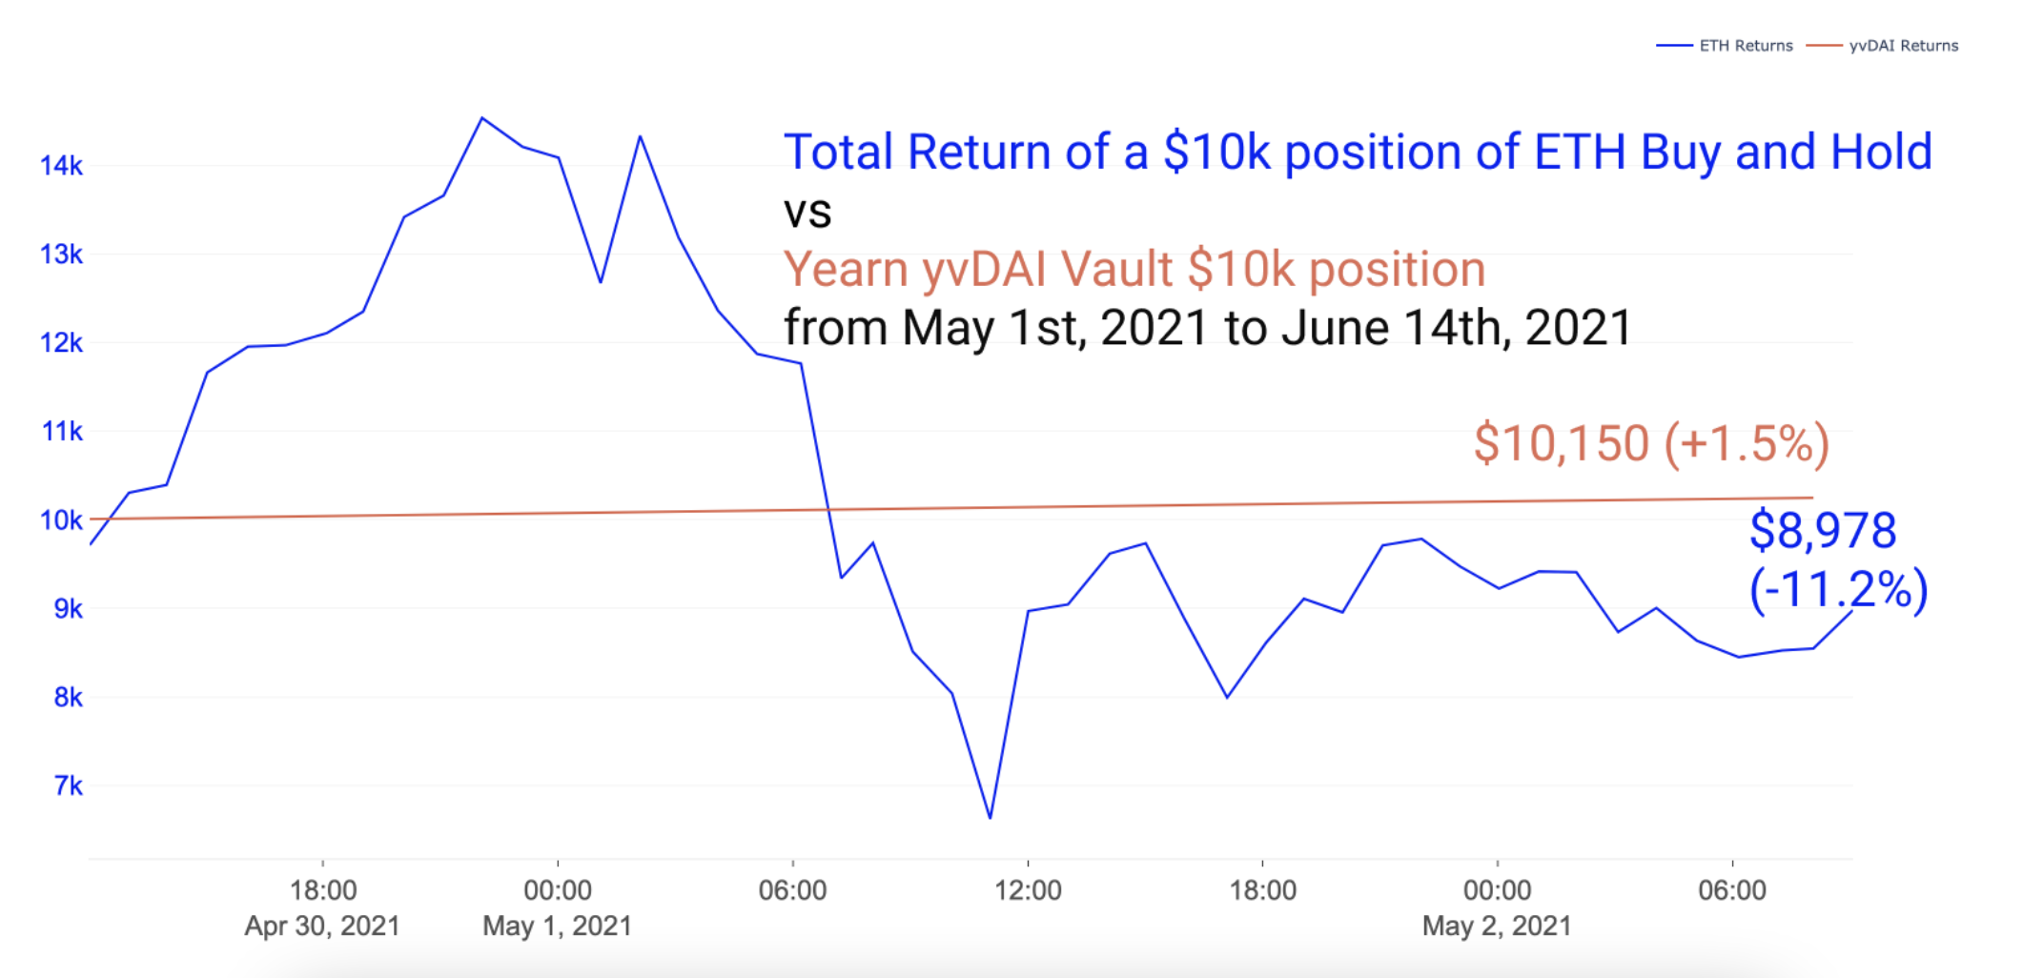Screen dimensions: 2023x978
Task: Click the $8,978 (-11.2%) annotation
Action: click(x=1835, y=560)
